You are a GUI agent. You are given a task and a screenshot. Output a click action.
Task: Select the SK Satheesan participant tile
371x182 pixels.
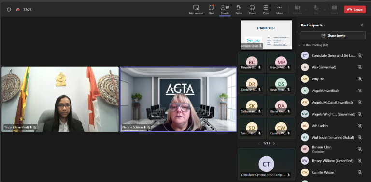pos(252,106)
